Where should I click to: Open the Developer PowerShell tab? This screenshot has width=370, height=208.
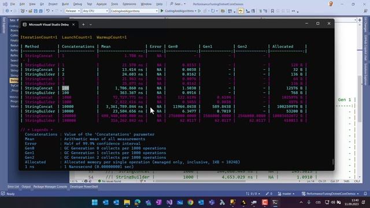pos(84,187)
